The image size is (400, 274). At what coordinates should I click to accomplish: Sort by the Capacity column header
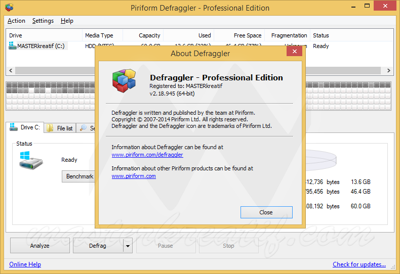click(143, 35)
